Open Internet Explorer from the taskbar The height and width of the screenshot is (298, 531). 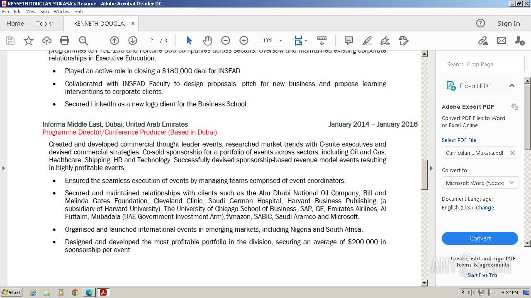pos(33,293)
